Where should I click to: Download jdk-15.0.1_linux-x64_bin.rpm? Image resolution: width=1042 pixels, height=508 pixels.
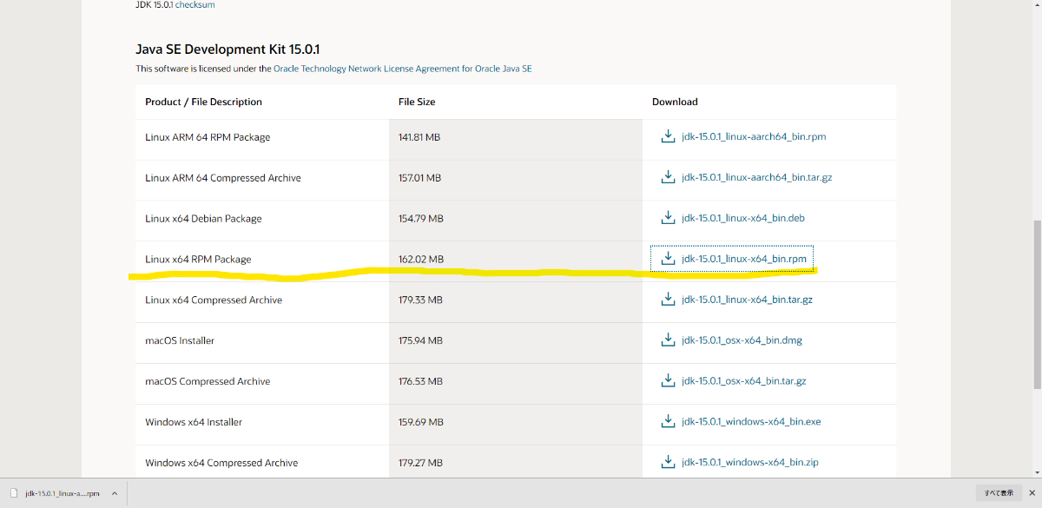click(x=744, y=259)
